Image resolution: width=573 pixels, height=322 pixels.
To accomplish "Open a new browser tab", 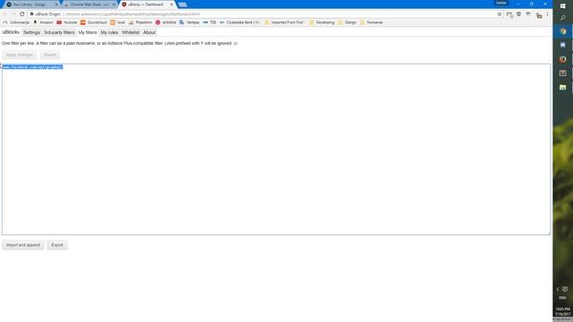I will (183, 4).
